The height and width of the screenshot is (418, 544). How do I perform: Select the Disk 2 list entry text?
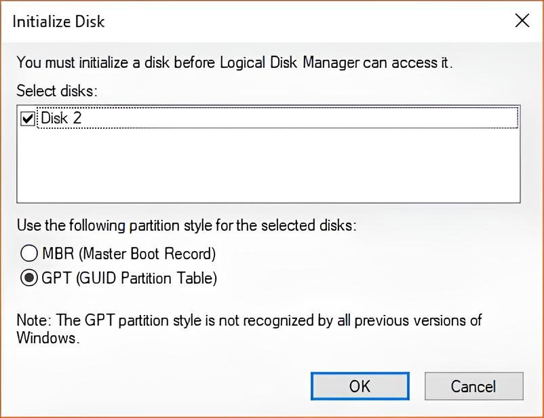(61, 118)
